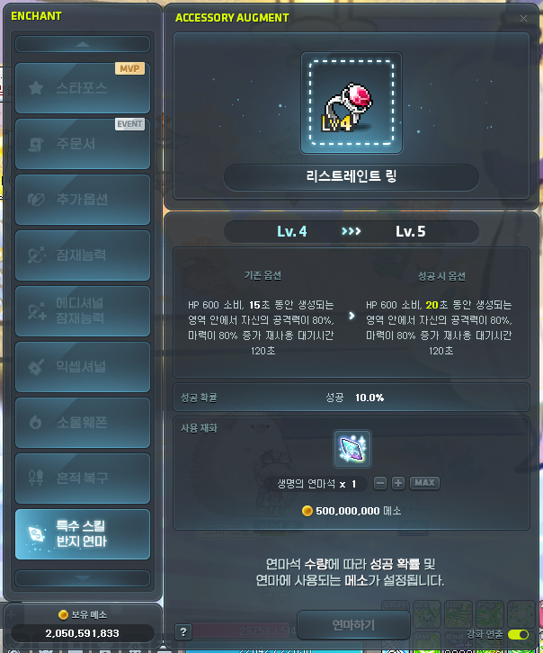Decrease 연마석 quantity with minus button

pyautogui.click(x=380, y=483)
